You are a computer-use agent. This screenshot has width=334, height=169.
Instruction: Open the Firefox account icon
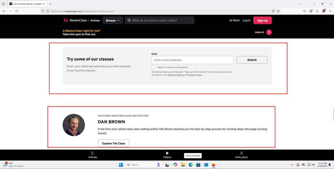[311, 11]
